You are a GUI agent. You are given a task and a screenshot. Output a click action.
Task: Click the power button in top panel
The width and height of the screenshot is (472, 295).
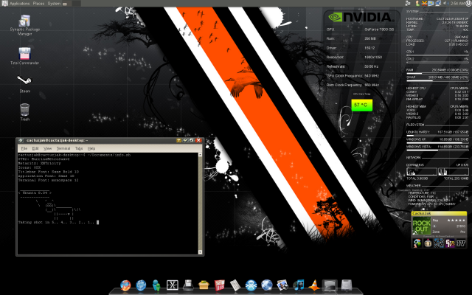pyautogui.click(x=469, y=3)
